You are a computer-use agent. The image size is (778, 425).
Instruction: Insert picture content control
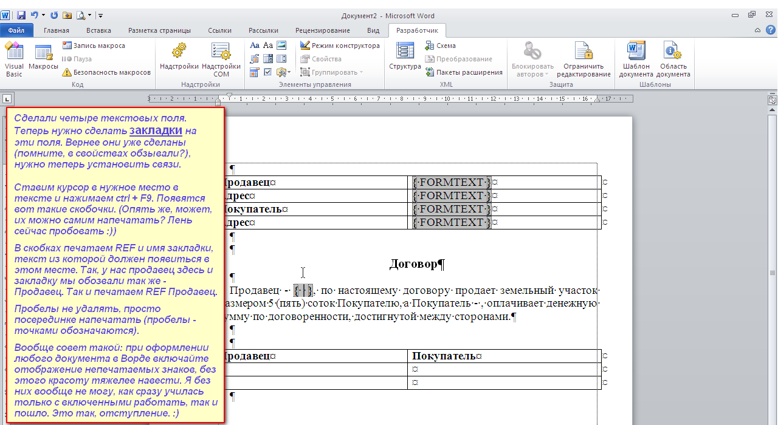281,46
